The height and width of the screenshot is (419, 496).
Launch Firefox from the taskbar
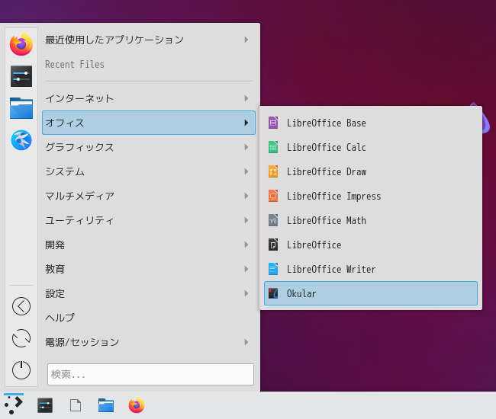click(x=137, y=405)
